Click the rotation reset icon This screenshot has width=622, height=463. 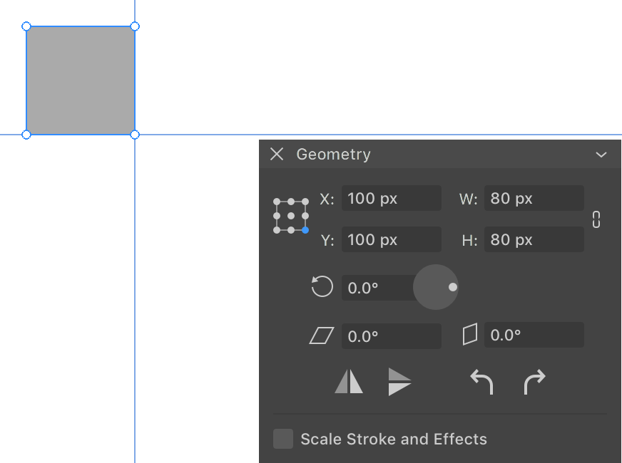coord(322,286)
